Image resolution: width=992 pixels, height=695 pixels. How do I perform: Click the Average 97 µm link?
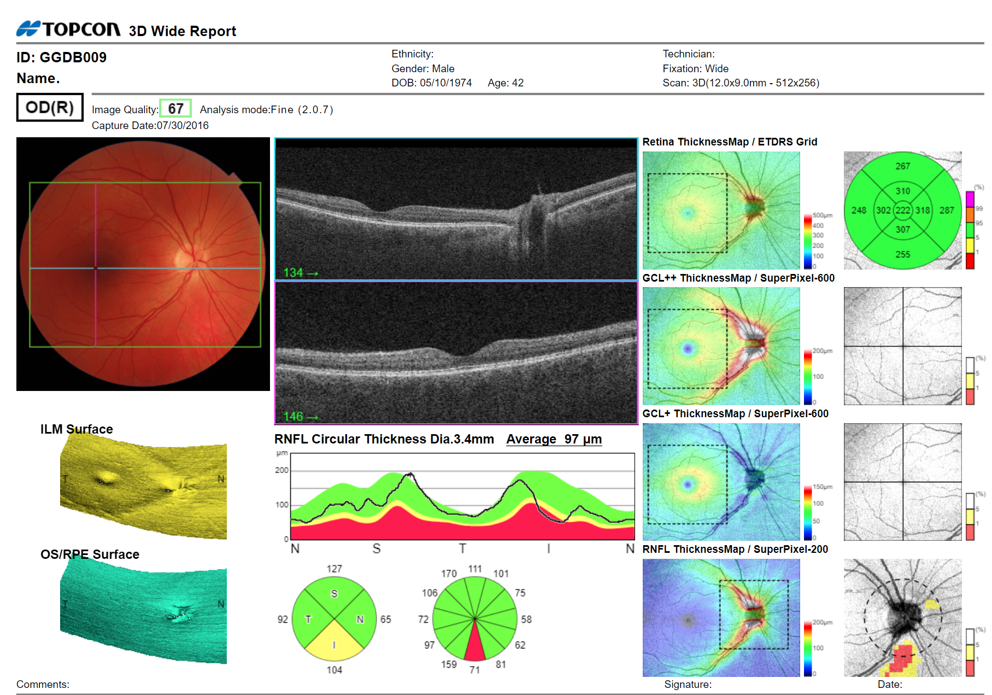[x=554, y=439]
